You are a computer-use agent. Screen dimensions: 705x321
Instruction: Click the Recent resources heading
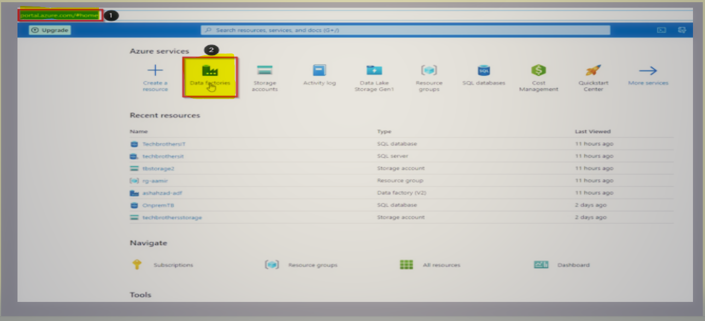click(165, 115)
